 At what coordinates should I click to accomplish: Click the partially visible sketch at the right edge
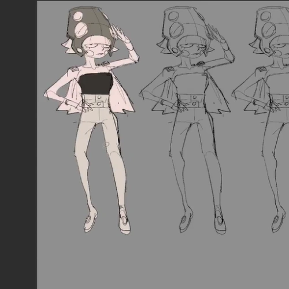260,120
